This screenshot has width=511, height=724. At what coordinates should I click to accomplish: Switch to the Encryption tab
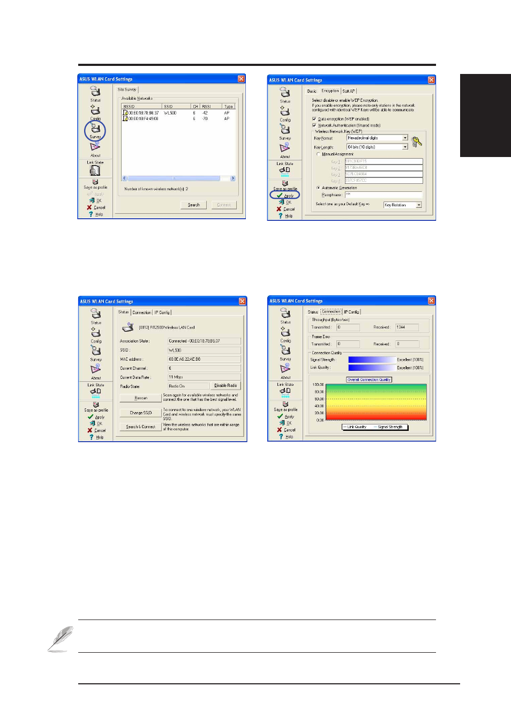click(330, 91)
